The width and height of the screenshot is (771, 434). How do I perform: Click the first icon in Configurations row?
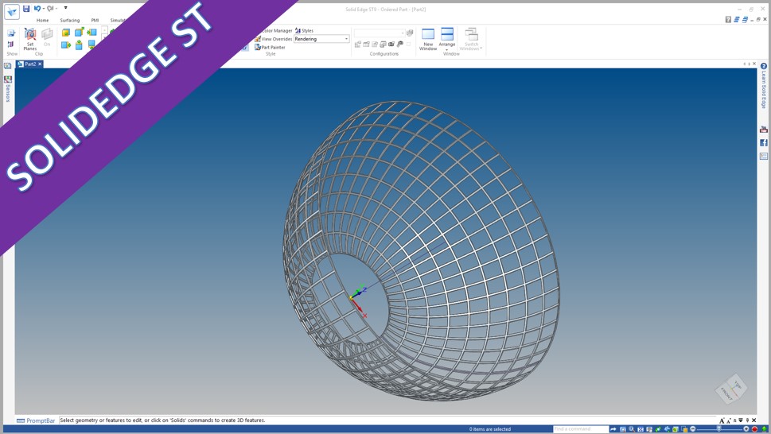click(x=358, y=45)
